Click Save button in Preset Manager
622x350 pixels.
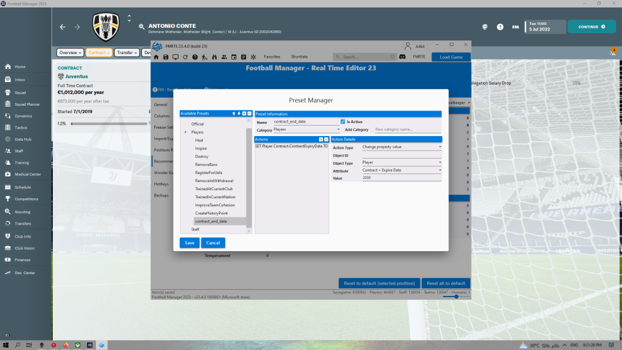click(190, 243)
